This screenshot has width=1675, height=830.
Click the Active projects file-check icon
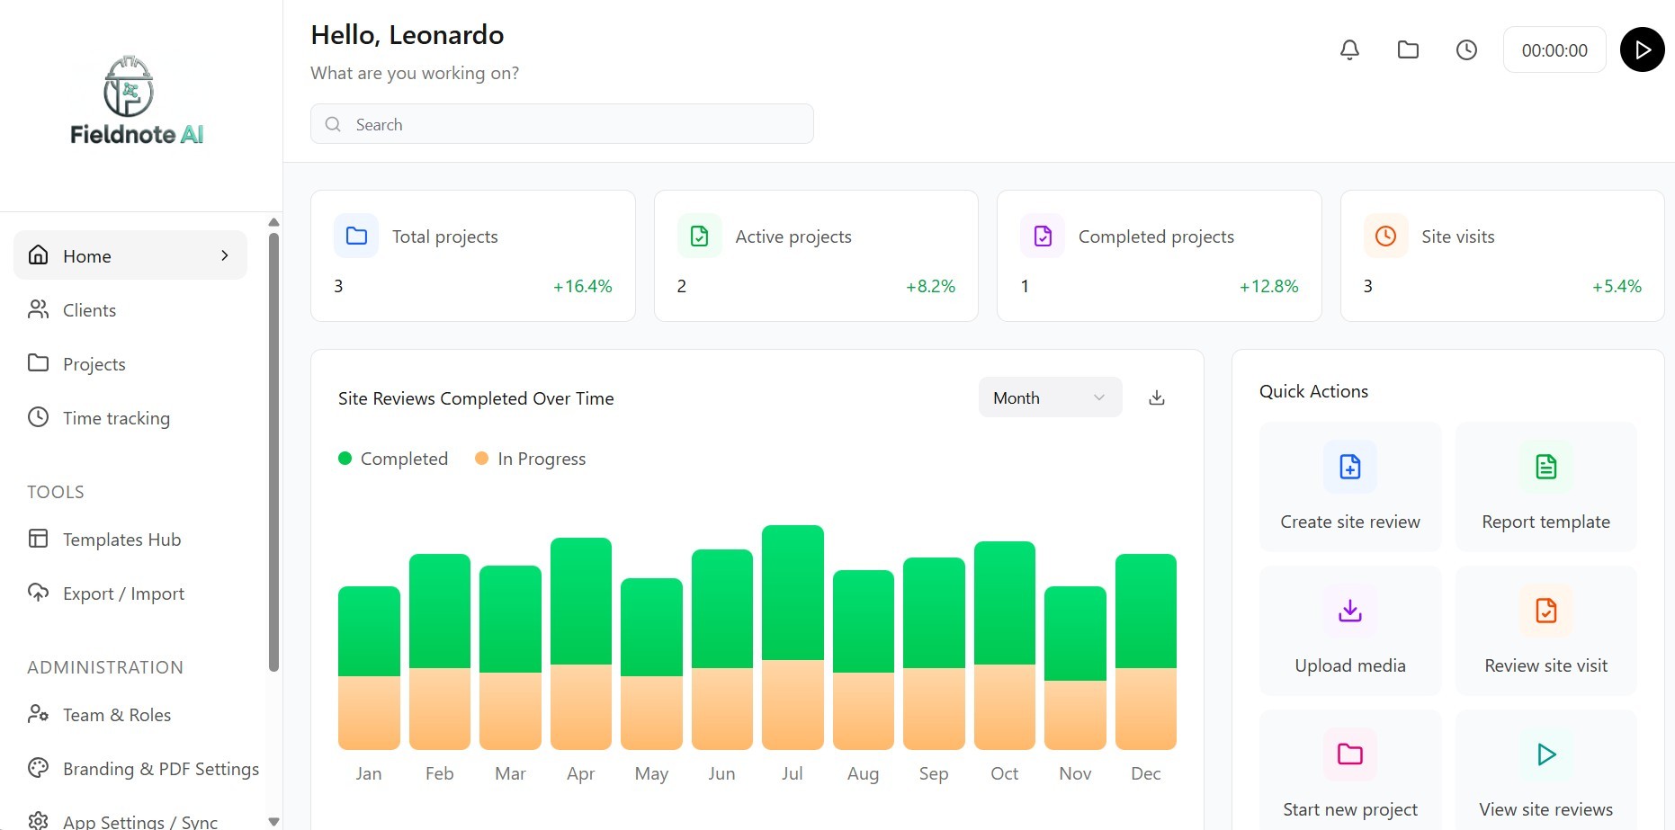coord(699,236)
